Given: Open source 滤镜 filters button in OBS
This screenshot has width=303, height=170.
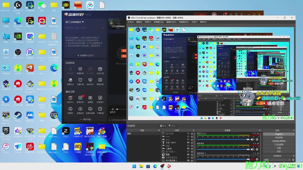Looking at the screenshot, I should tap(172, 126).
